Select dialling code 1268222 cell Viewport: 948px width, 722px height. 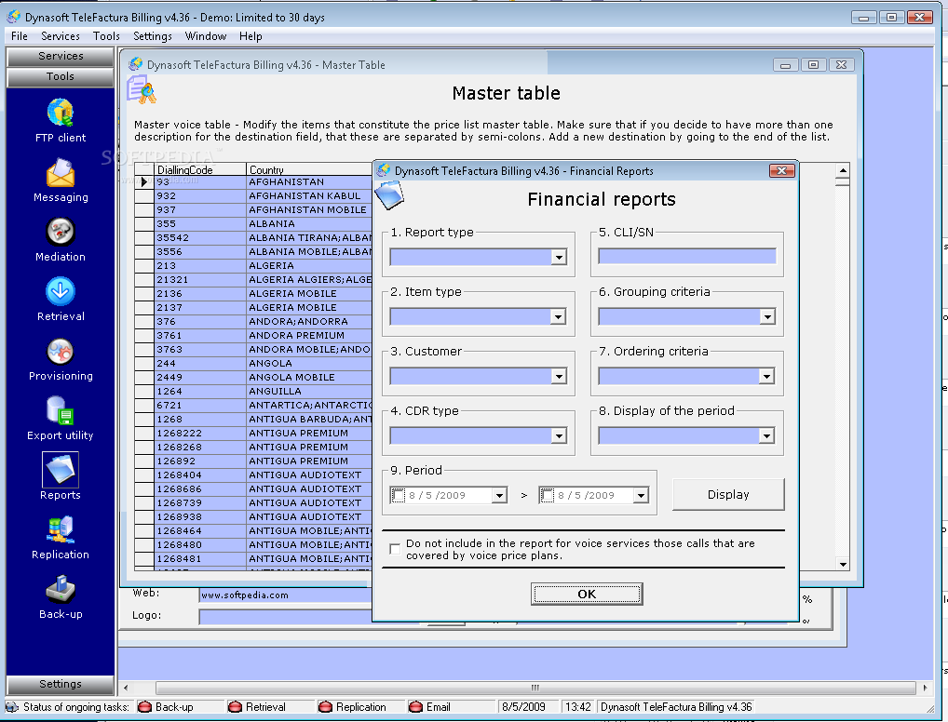coord(199,434)
